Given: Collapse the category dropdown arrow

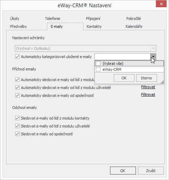Looking at the screenshot, I should pos(153,57).
